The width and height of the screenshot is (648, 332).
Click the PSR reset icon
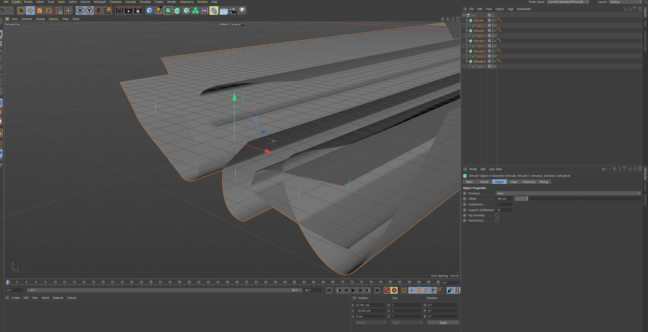pos(58,10)
